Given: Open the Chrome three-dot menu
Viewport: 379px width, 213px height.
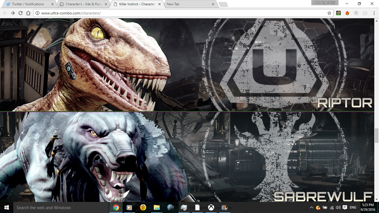Looking at the screenshot, I should coord(374,13).
